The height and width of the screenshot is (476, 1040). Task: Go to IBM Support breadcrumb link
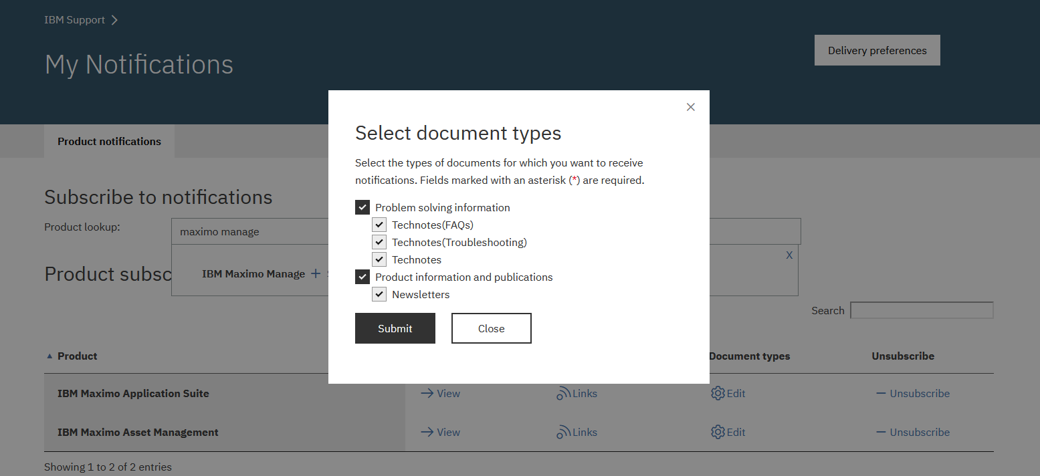pyautogui.click(x=74, y=20)
